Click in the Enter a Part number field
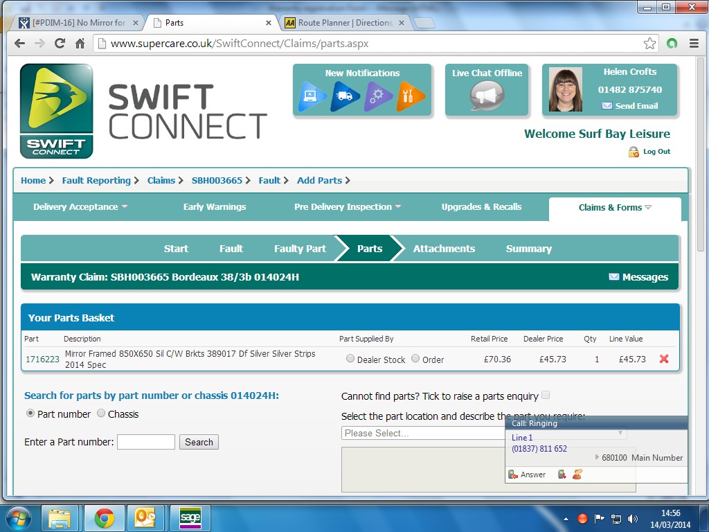The width and height of the screenshot is (709, 532). (146, 442)
